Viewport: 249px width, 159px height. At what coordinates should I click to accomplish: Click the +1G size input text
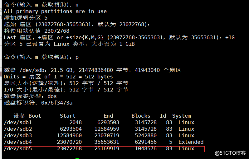tap(230, 37)
